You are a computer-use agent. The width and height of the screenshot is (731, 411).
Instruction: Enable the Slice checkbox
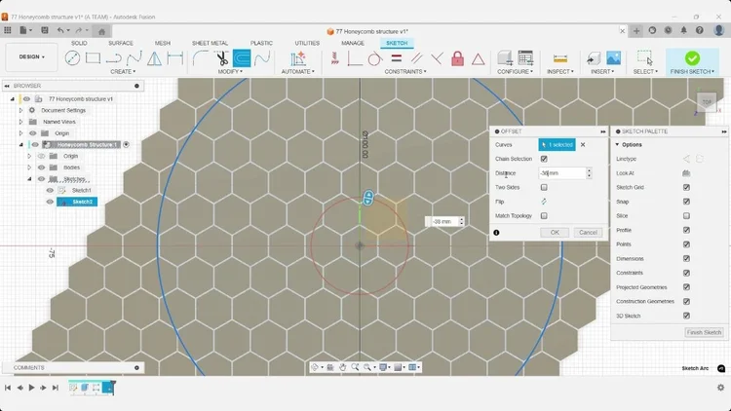click(x=686, y=216)
